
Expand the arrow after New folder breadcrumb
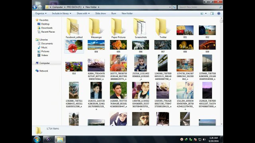pyautogui.click(x=98, y=7)
